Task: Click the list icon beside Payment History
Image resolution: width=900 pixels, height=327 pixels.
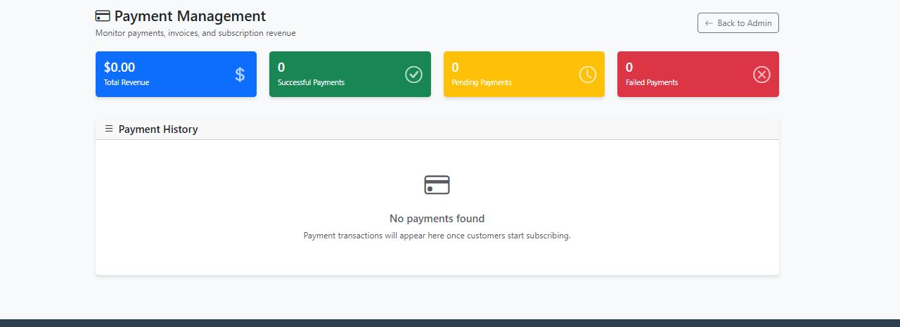Action: pyautogui.click(x=109, y=129)
